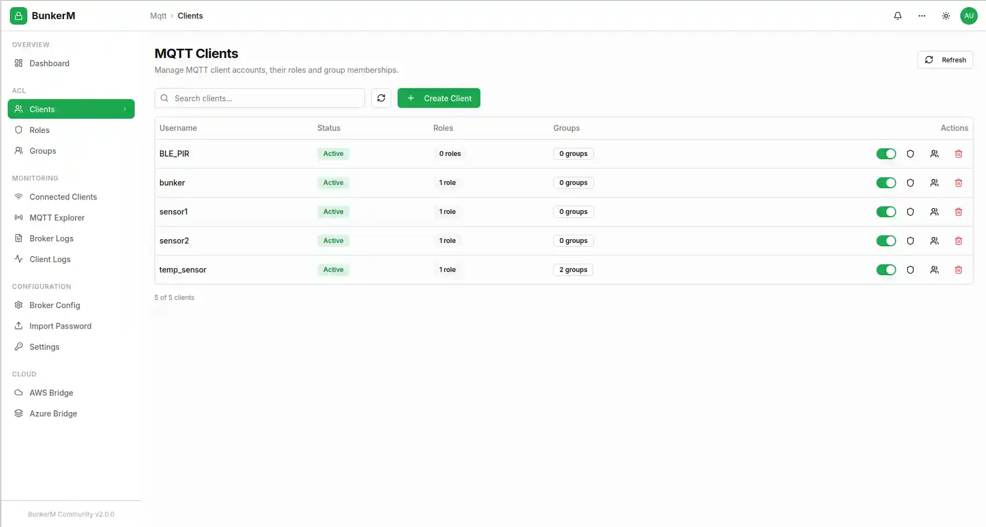Open the Mqtt breadcrumb link
Image resolution: width=986 pixels, height=527 pixels.
point(158,16)
